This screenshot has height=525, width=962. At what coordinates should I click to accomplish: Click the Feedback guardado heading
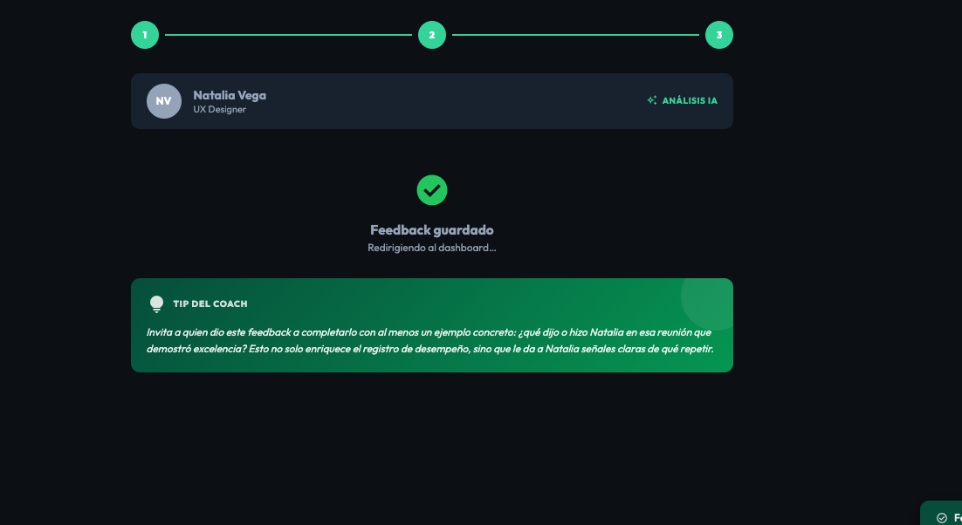432,230
